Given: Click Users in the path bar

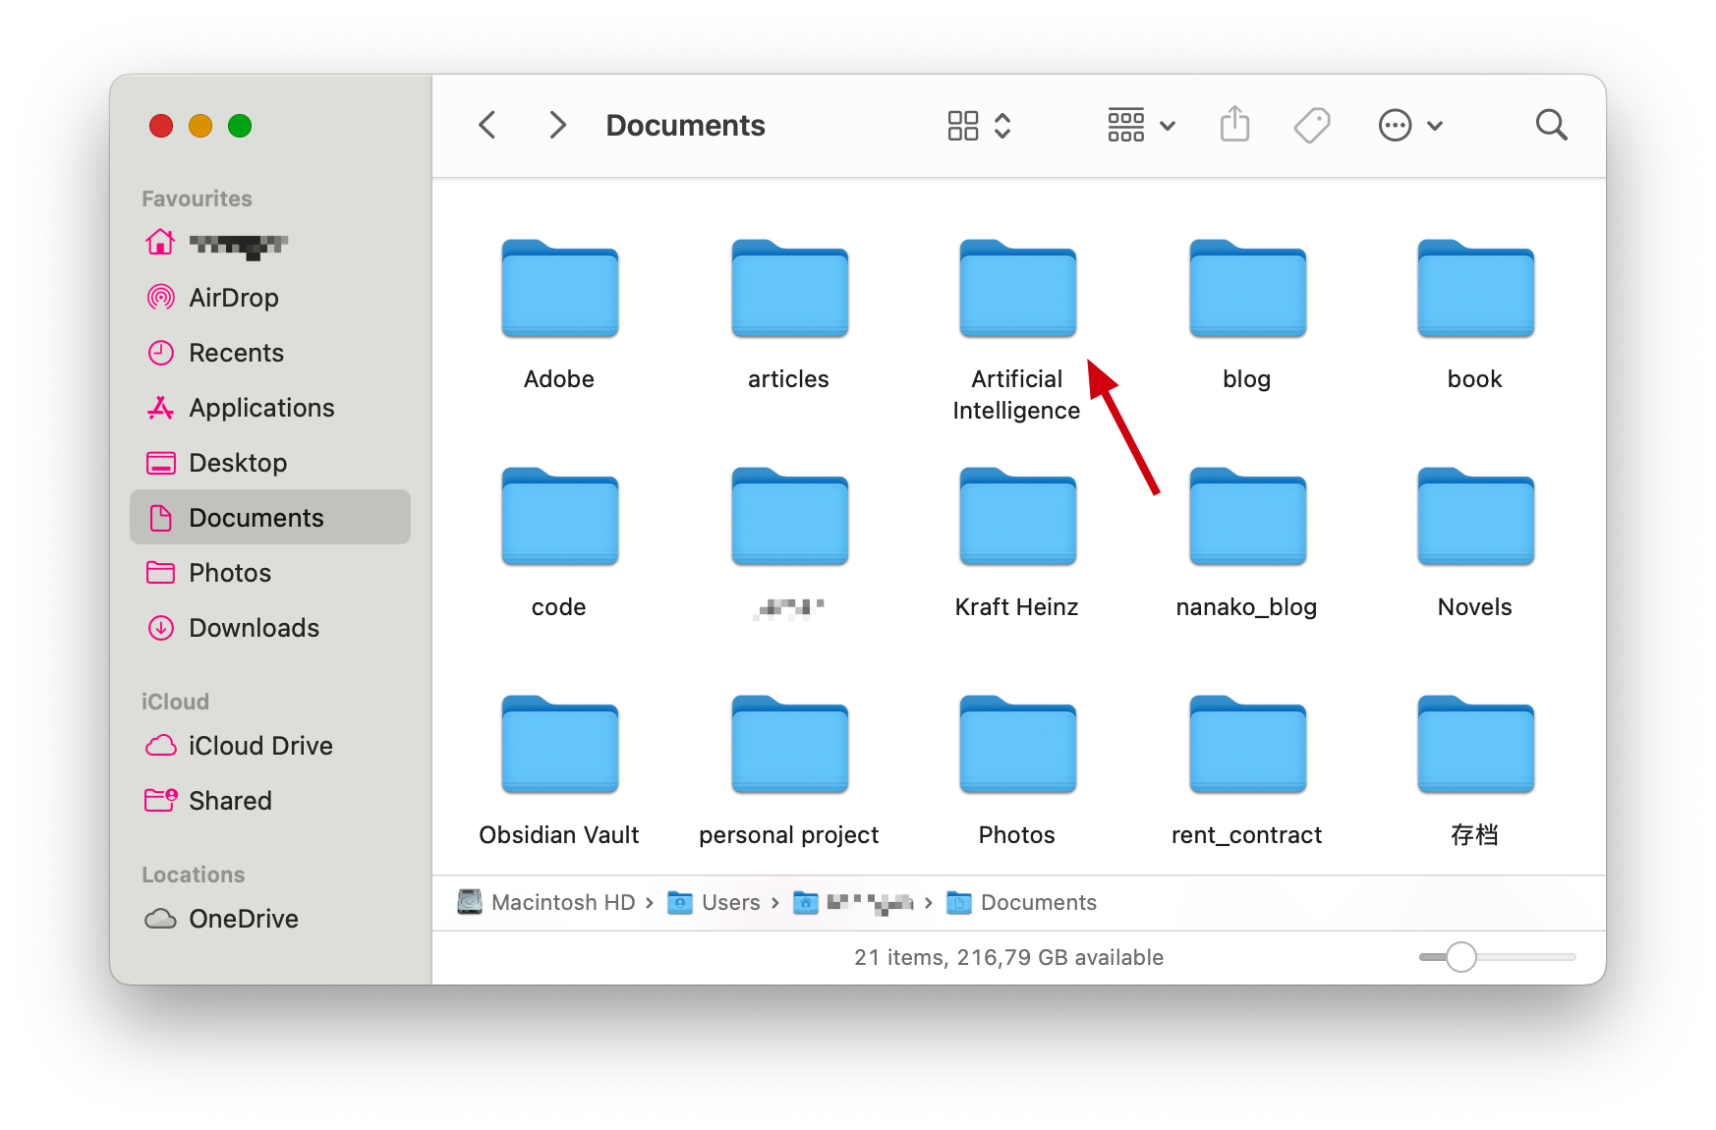Looking at the screenshot, I should click(x=730, y=902).
